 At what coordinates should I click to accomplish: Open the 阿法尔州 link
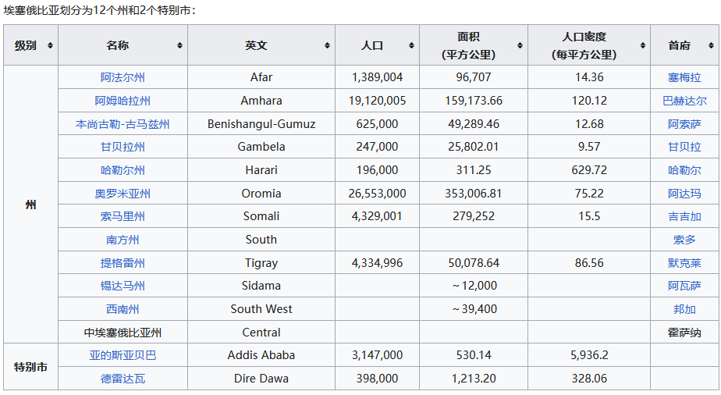pos(123,77)
